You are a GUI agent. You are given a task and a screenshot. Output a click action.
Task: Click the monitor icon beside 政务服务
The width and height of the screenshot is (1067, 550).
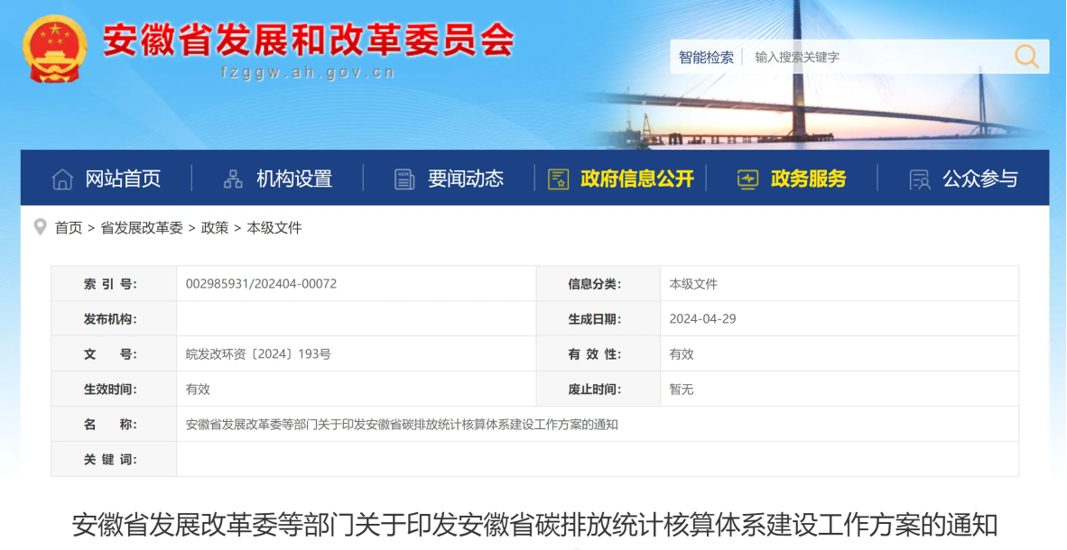pyautogui.click(x=747, y=179)
